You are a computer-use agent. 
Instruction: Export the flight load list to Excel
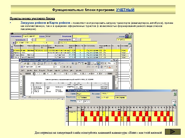pos(130,37)
